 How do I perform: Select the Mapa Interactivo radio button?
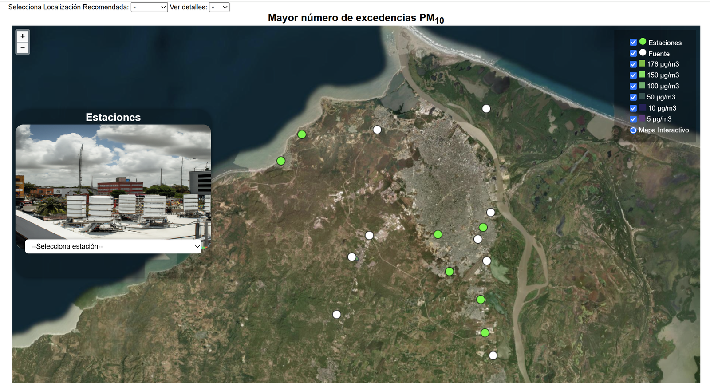(x=633, y=130)
